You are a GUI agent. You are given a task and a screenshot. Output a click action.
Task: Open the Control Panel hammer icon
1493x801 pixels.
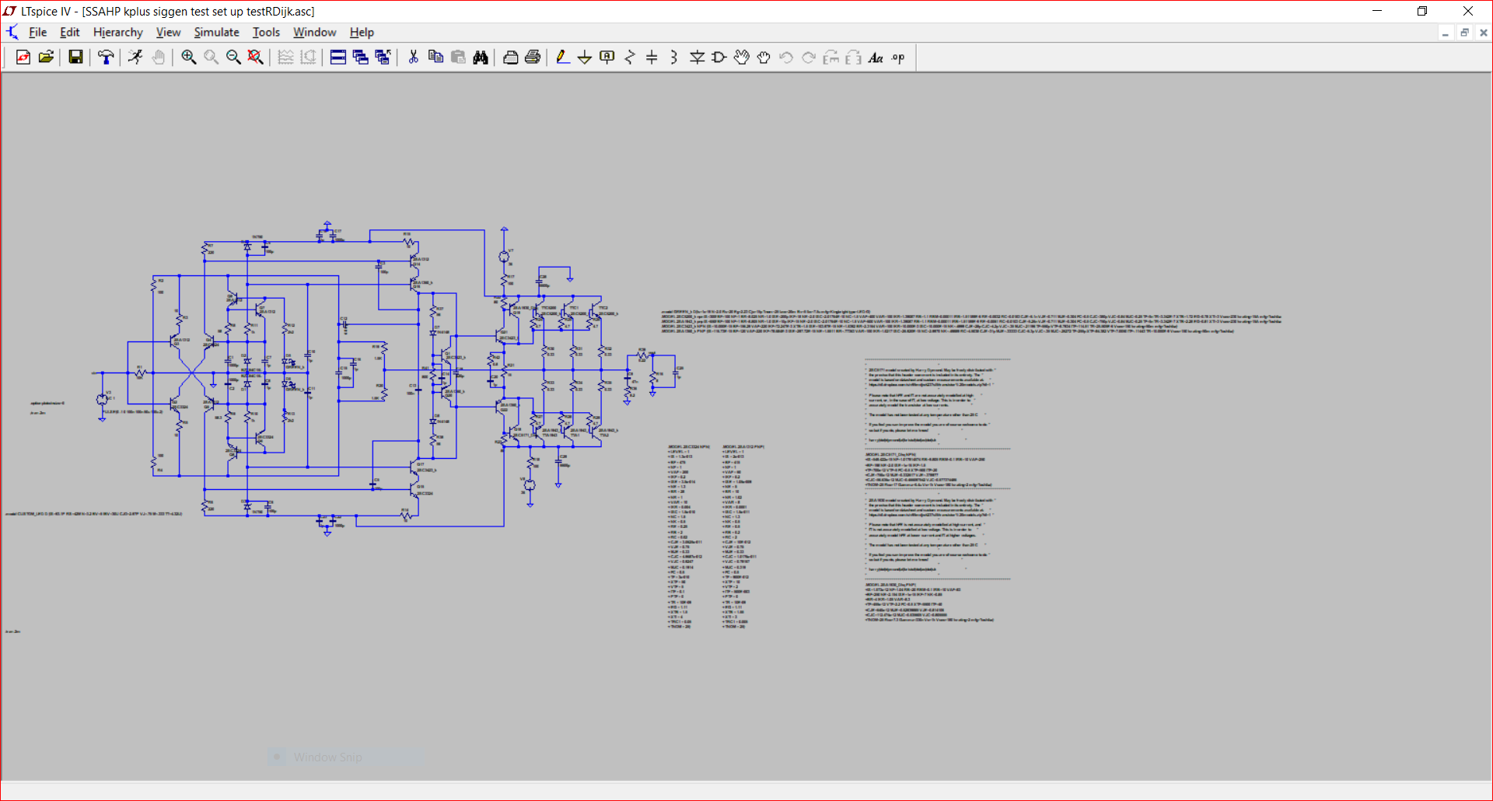[x=106, y=58]
